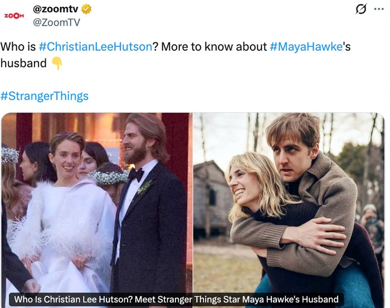
Task: Click the Grok explain-post icon
Action: 361,9
